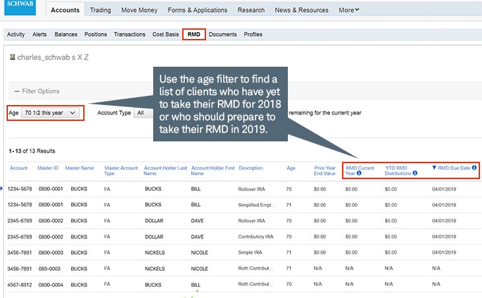
Task: Click the Simplified Empl... description cell
Action: coord(257,205)
